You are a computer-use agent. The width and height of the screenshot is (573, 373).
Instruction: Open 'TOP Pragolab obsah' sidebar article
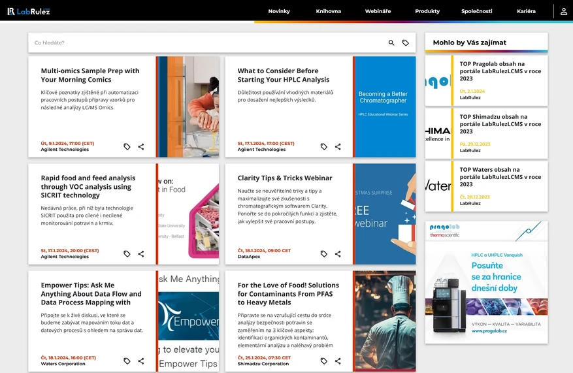click(x=500, y=71)
